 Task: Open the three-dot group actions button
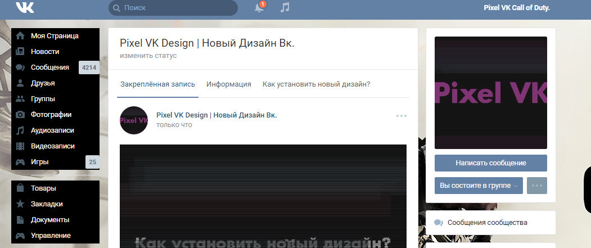click(536, 186)
